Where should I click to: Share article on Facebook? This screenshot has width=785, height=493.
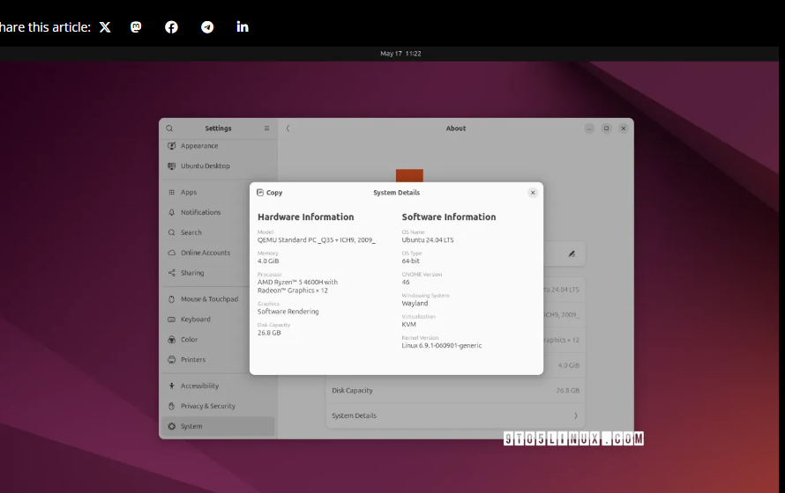(x=171, y=27)
